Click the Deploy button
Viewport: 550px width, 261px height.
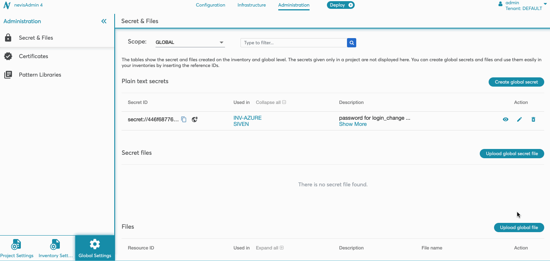point(340,5)
